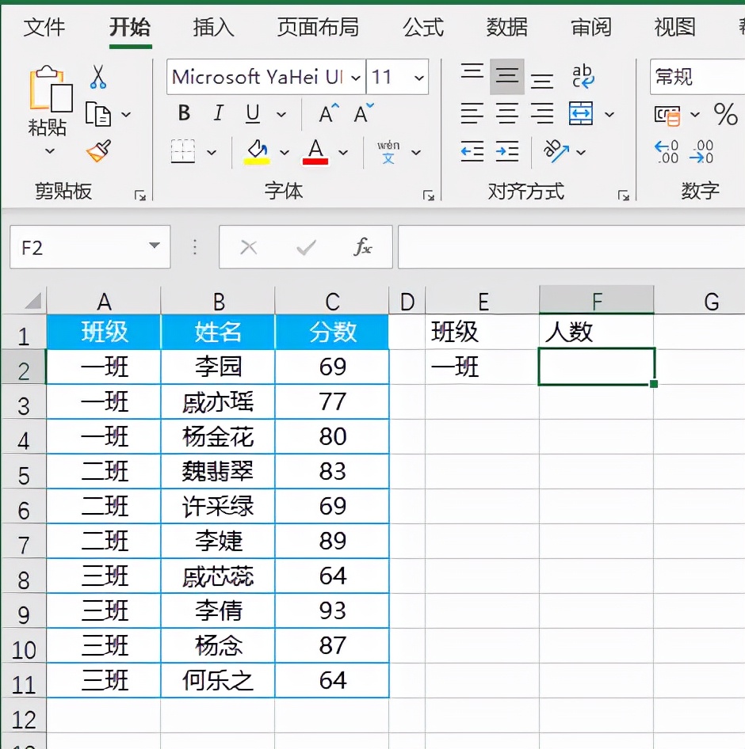This screenshot has height=749, width=745.
Task: Select cell E2 containing 一班
Action: tap(482, 367)
